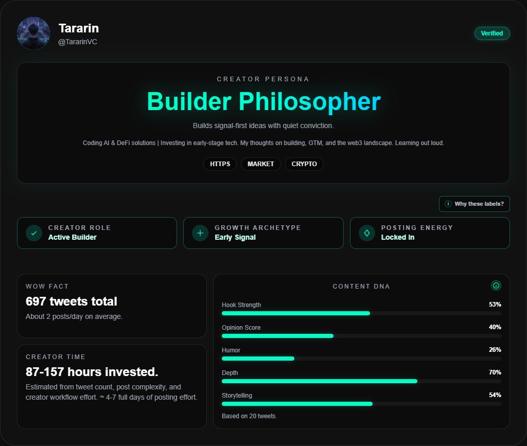Viewport: 527px width, 446px height.
Task: Click the '26%' Humor value
Action: coord(495,350)
